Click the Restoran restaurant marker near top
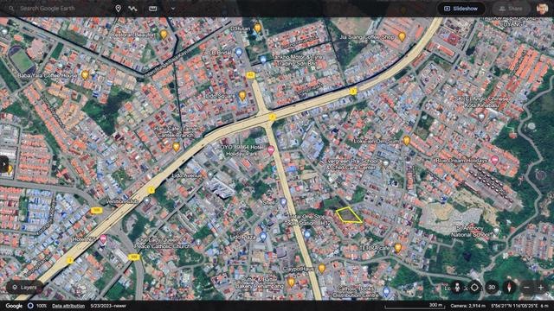This screenshot has width=554, height=311. [x=164, y=34]
